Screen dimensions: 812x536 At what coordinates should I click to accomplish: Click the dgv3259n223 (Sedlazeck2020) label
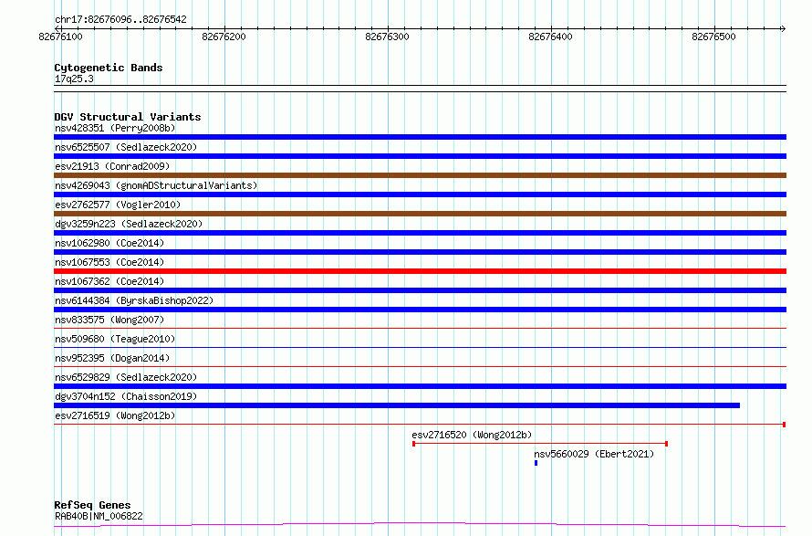coord(129,224)
